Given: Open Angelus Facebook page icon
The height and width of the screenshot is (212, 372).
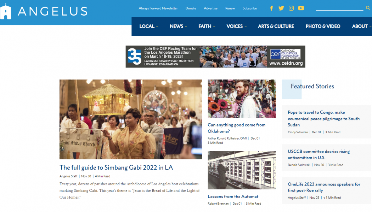Looking at the screenshot, I should coord(271,8).
